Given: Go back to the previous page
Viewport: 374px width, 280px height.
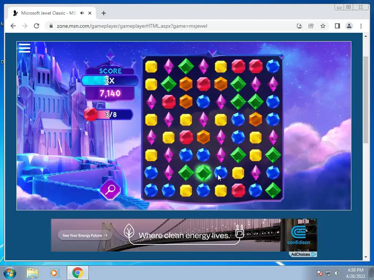Looking at the screenshot, I should click(13, 26).
